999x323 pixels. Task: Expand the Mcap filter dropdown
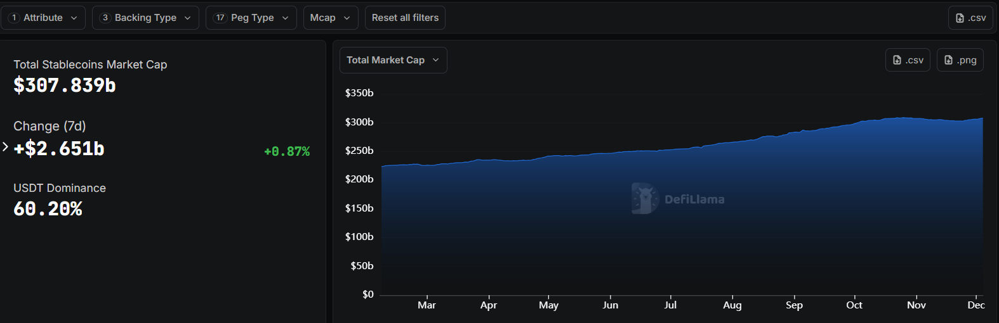(330, 18)
